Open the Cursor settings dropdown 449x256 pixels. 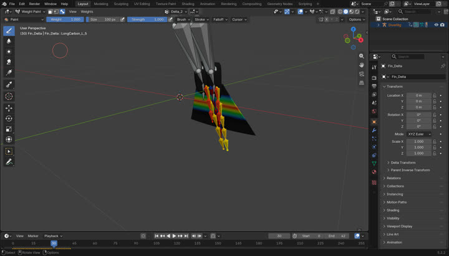pyautogui.click(x=239, y=19)
